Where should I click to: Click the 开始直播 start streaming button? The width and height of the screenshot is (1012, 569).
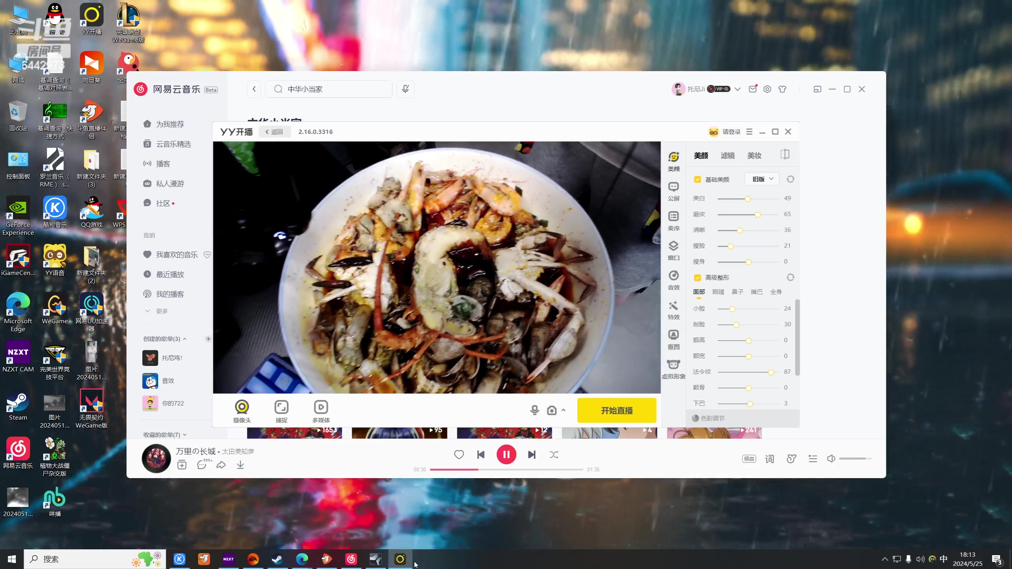tap(617, 411)
